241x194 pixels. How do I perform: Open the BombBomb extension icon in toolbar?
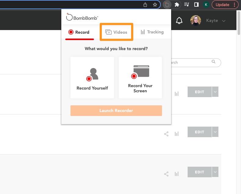[167, 5]
